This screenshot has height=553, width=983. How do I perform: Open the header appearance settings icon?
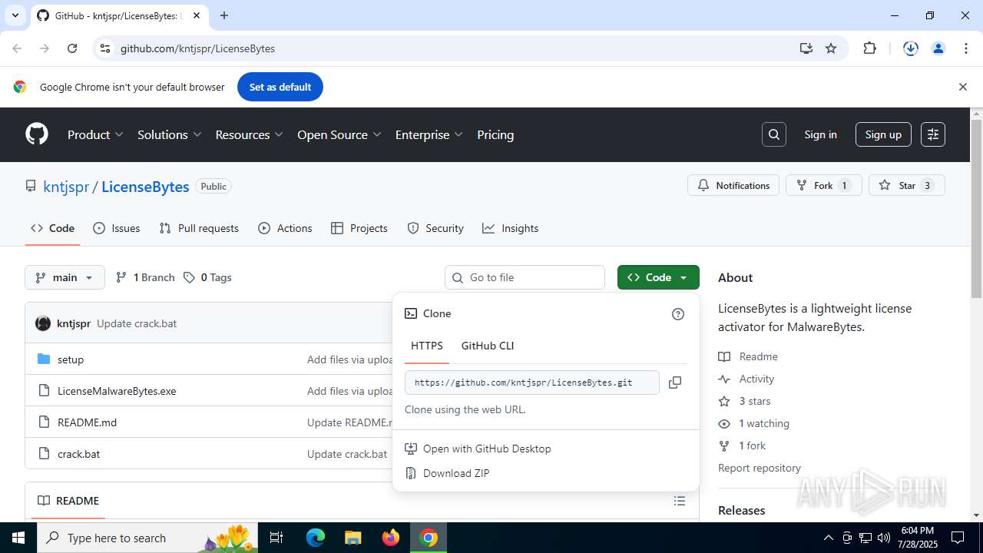tap(933, 134)
